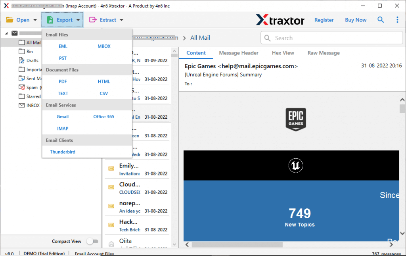Check the Important folder checkbox

(22, 69)
